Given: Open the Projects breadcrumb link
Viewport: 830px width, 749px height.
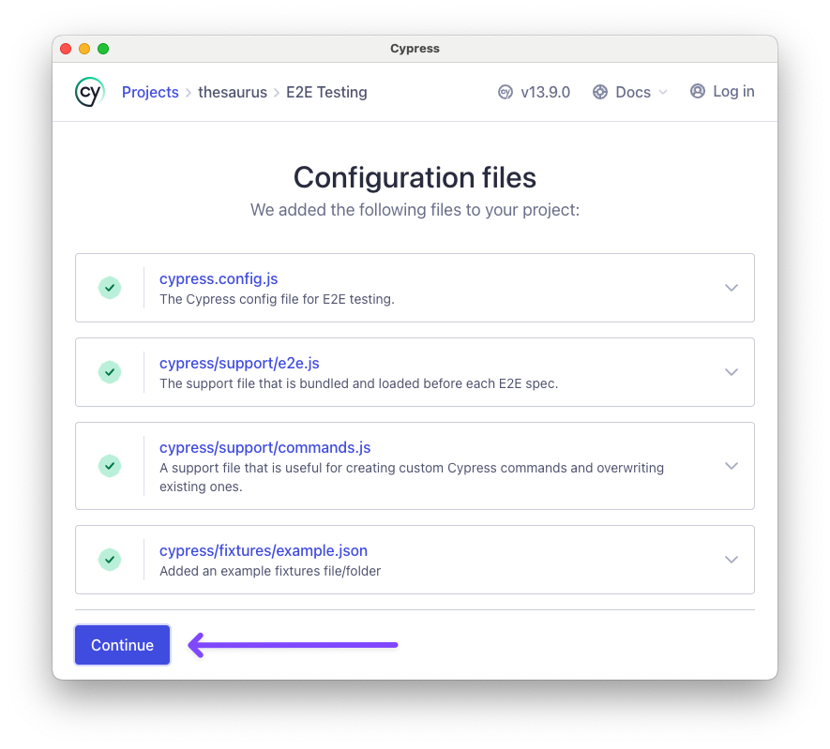Looking at the screenshot, I should click(x=150, y=92).
